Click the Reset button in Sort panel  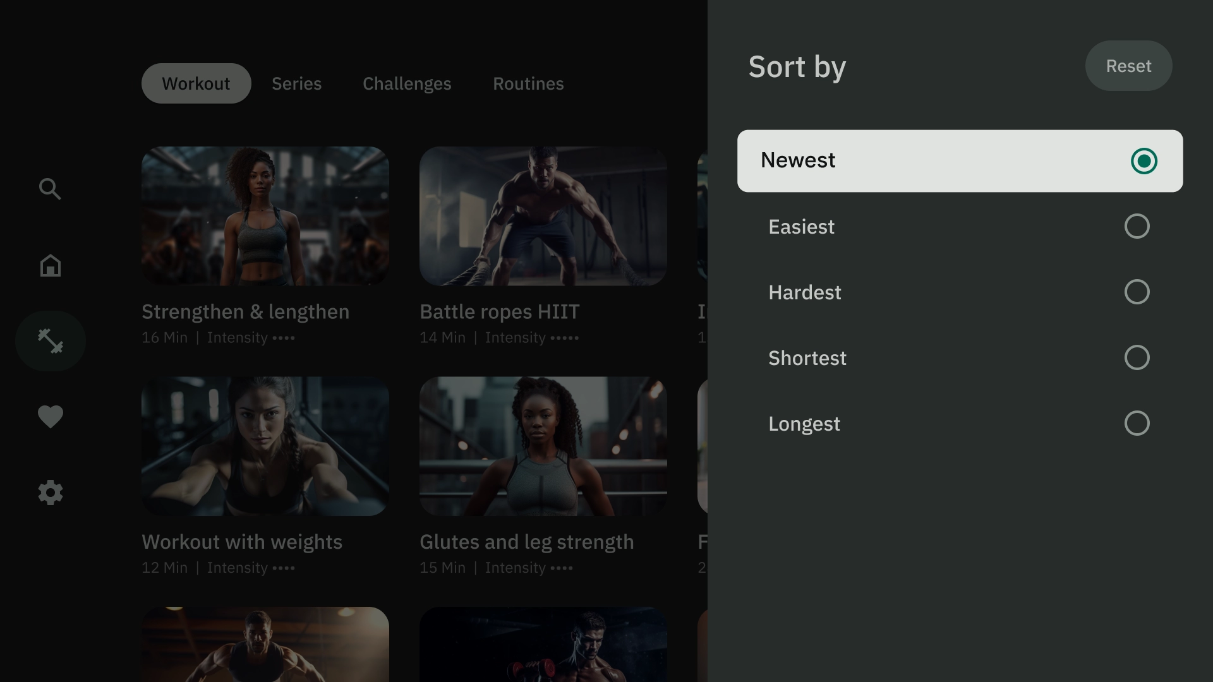click(1128, 65)
